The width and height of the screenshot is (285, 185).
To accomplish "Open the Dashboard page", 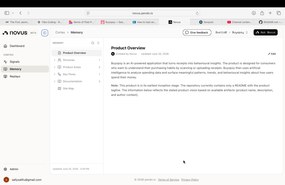I will [x=25, y=46].
